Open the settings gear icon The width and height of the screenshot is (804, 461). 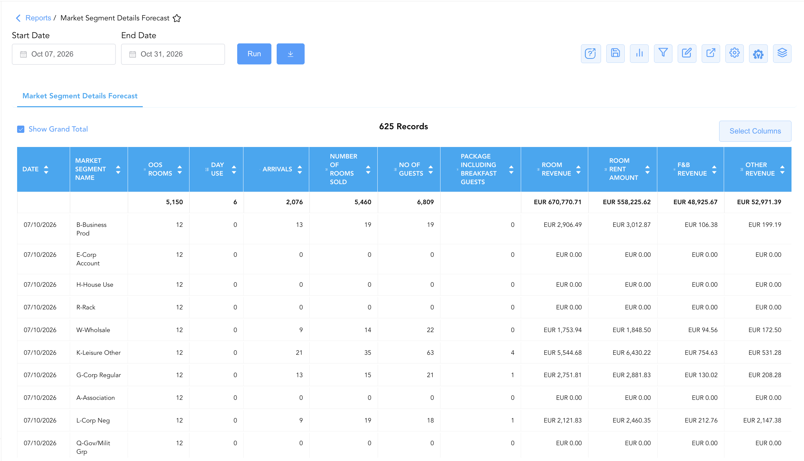(x=734, y=54)
